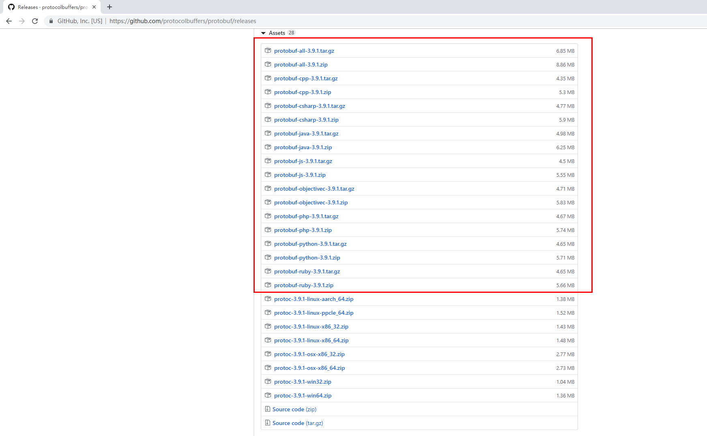Click the browser back arrow
The height and width of the screenshot is (436, 707).
click(9, 21)
